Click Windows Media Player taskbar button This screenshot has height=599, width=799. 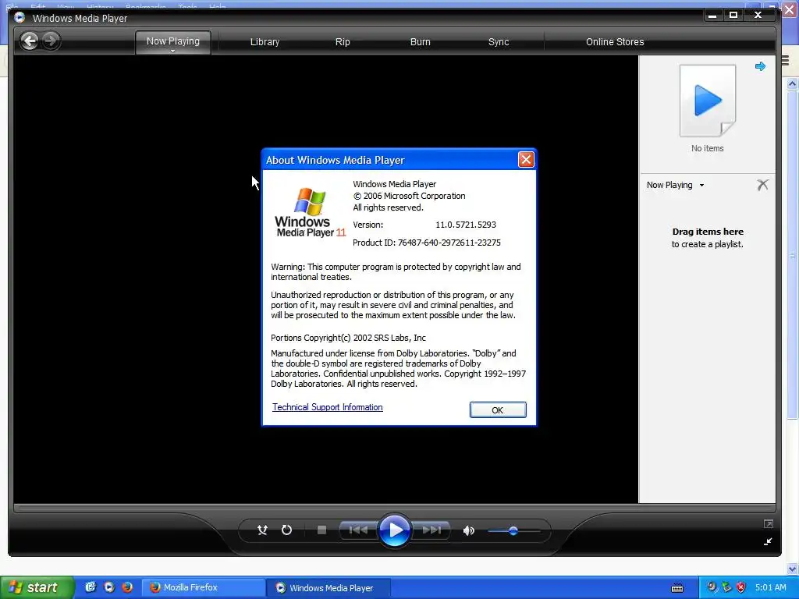coord(328,588)
